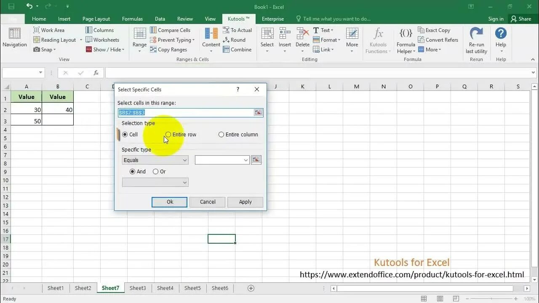This screenshot has height=303, width=539.
Task: Open the Undo history dropdown
Action: click(37, 7)
